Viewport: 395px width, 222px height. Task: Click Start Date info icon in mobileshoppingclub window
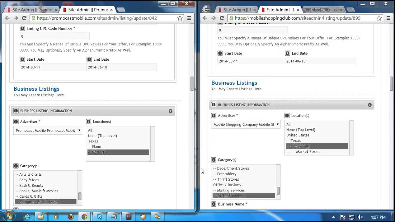pyautogui.click(x=220, y=53)
